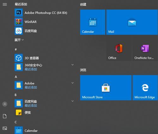The height and width of the screenshot is (134, 158).
Task: Open the 便笺 sticky notes app
Action: pos(44,113)
